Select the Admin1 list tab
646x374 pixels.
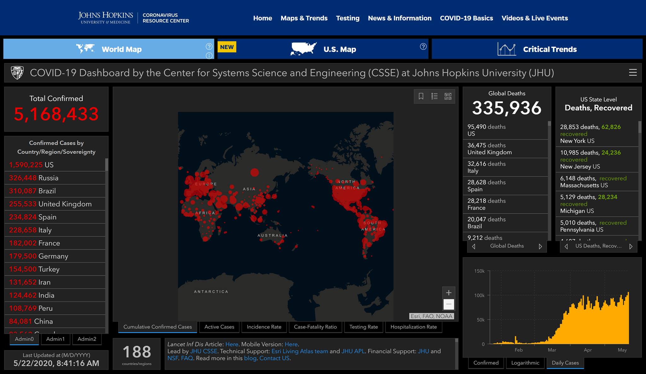tap(55, 339)
